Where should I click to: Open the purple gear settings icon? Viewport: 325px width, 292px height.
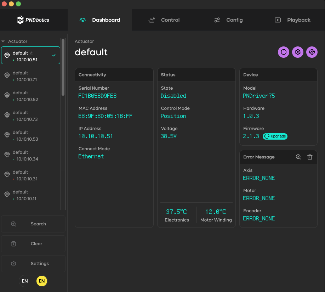(298, 52)
